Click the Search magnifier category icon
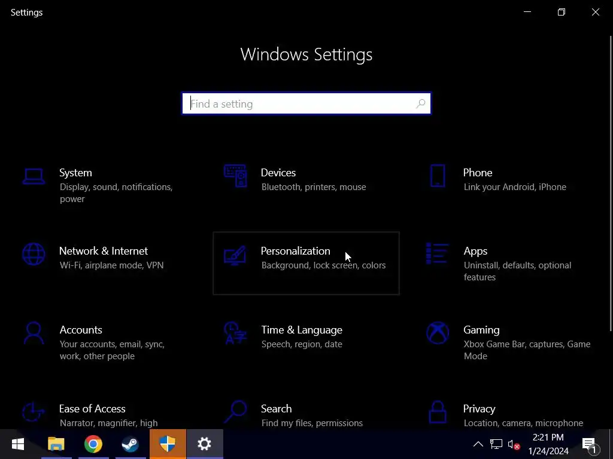 click(x=235, y=412)
